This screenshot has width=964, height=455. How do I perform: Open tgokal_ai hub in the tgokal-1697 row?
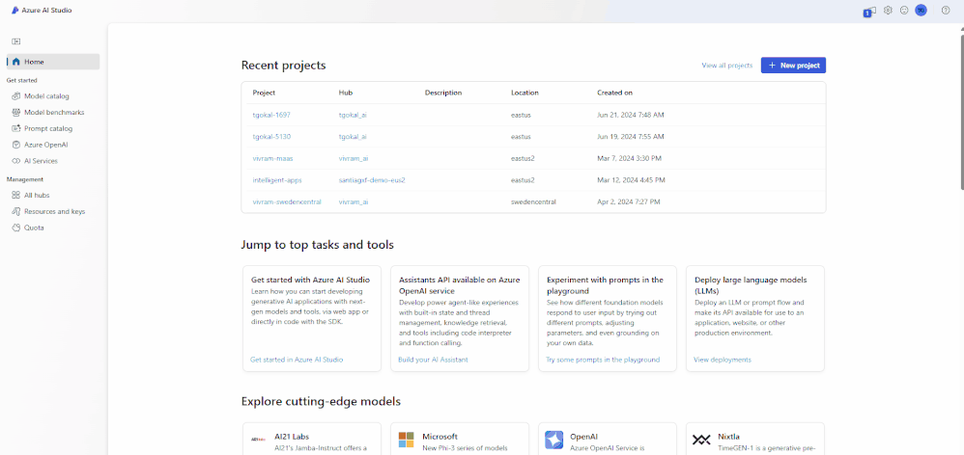click(x=353, y=115)
